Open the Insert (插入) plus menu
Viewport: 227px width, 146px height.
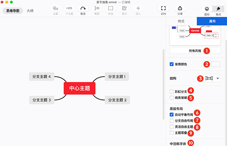click(x=138, y=8)
